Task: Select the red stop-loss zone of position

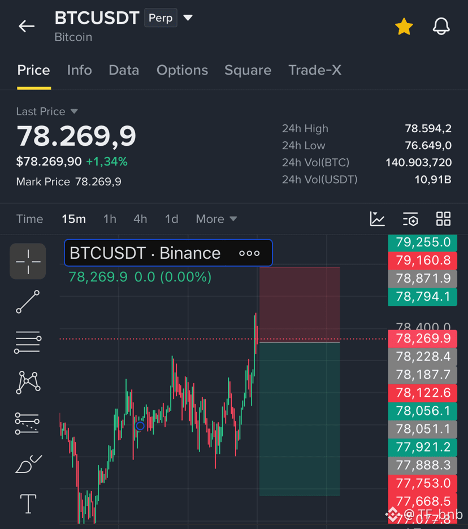Action: pyautogui.click(x=300, y=305)
